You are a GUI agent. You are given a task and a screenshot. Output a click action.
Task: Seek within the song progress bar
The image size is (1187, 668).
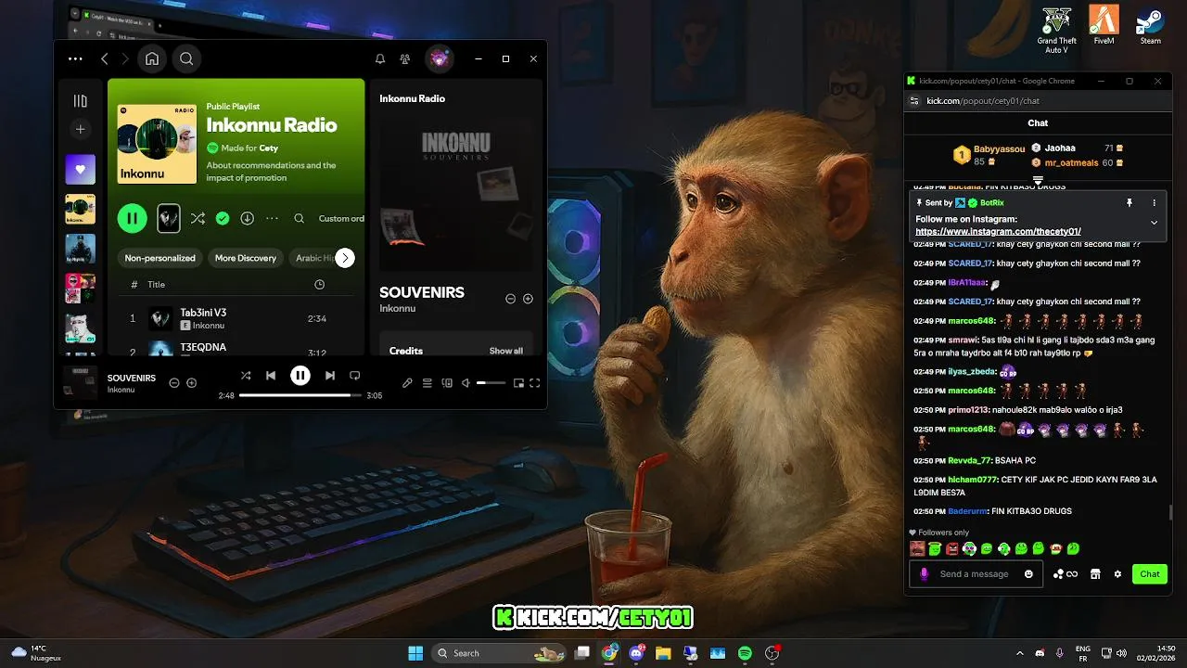[300, 395]
